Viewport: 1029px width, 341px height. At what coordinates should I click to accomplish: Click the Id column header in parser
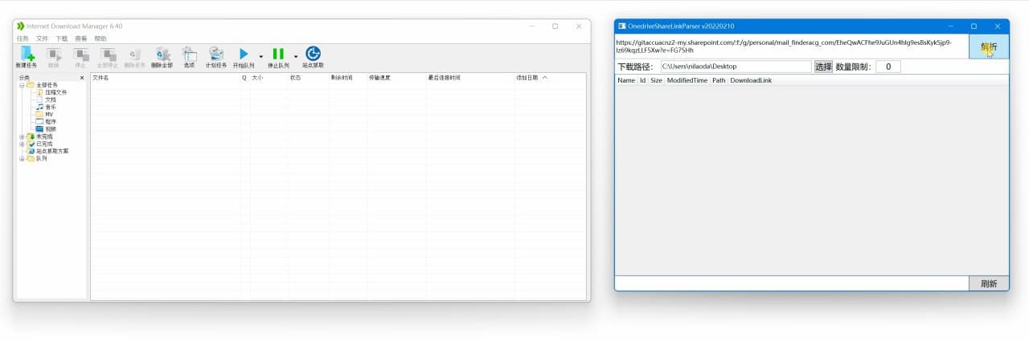pyautogui.click(x=643, y=80)
